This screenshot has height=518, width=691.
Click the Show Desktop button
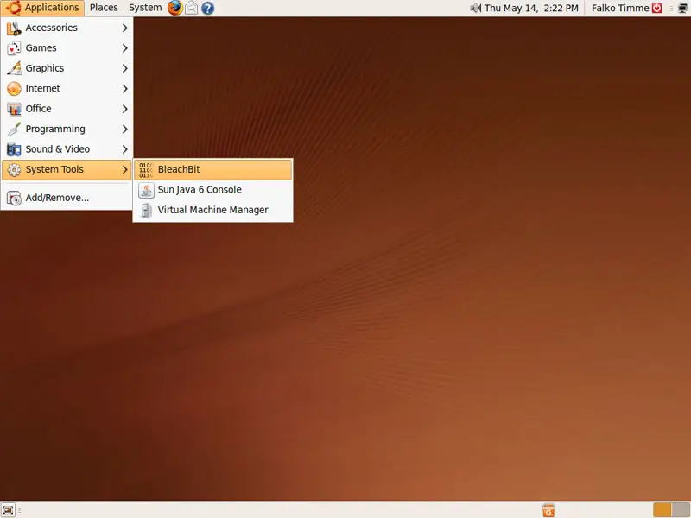pos(8,509)
